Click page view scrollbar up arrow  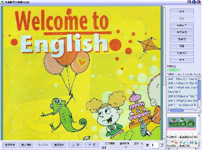point(164,7)
